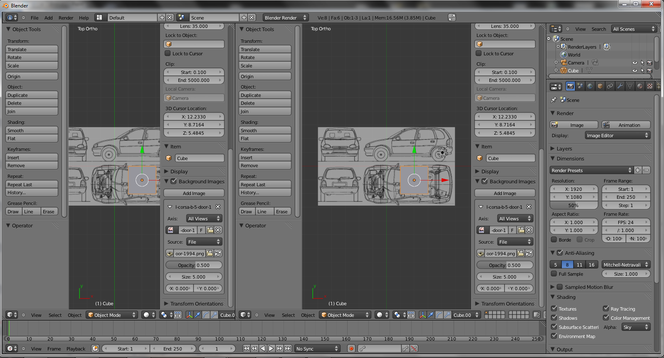Click the gray camera data icon beside Camera

pyautogui.click(x=595, y=62)
